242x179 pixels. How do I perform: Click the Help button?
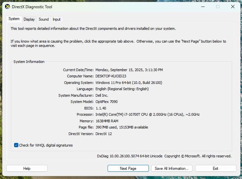click(27, 169)
